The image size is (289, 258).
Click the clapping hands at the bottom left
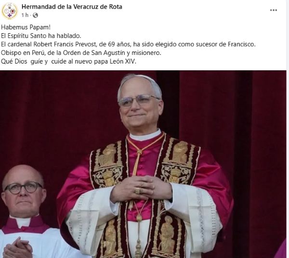coord(18,248)
